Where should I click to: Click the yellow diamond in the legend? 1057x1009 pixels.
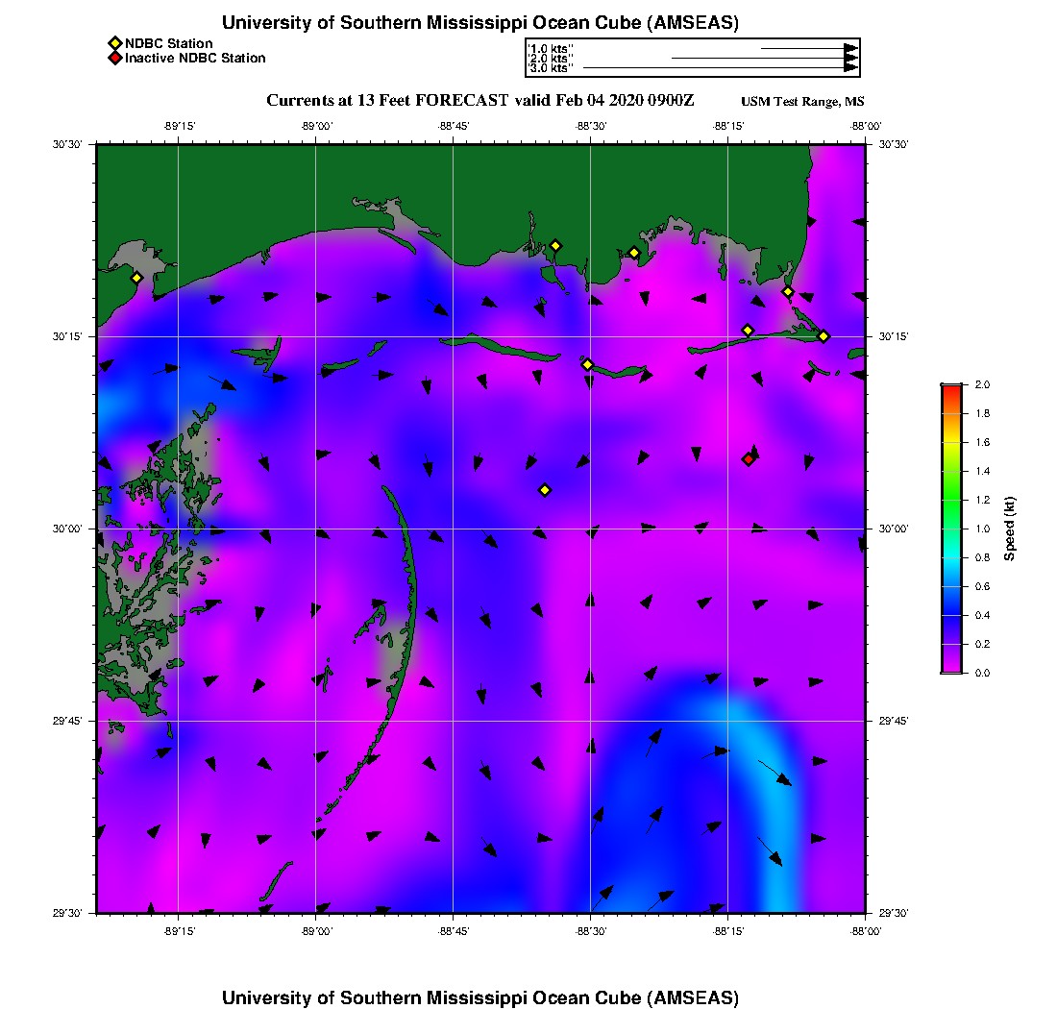click(x=114, y=43)
